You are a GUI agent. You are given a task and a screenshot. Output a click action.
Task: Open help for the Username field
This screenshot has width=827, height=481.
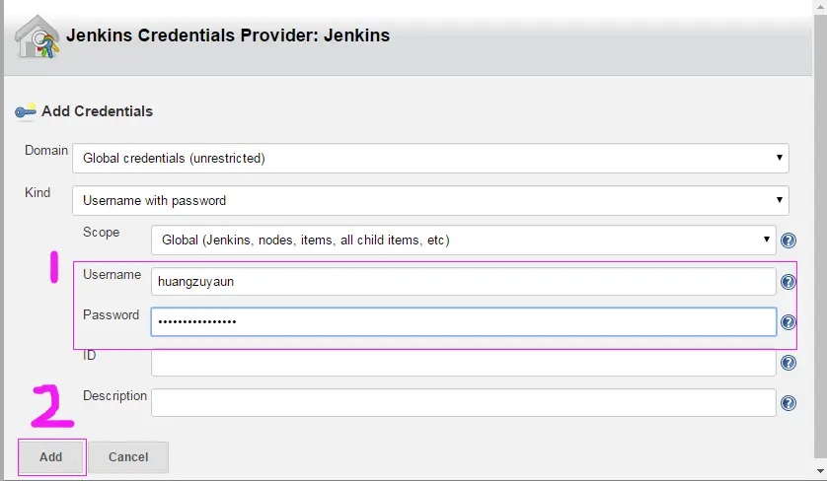(x=788, y=282)
